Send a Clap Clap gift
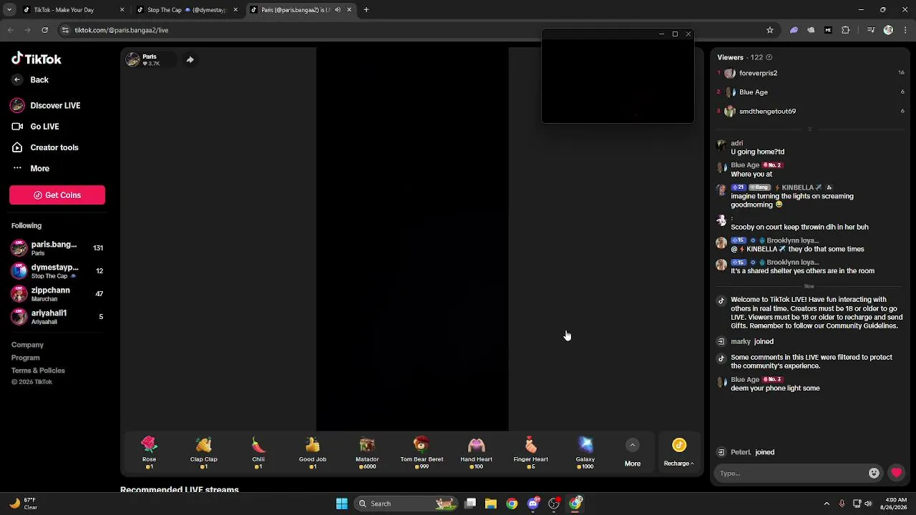Viewport: 916px width, 515px height. coord(204,453)
